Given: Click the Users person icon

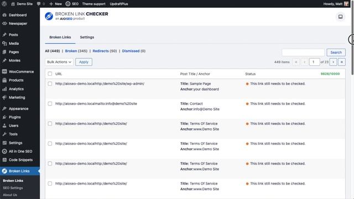Looking at the screenshot, I should click(x=4, y=125).
